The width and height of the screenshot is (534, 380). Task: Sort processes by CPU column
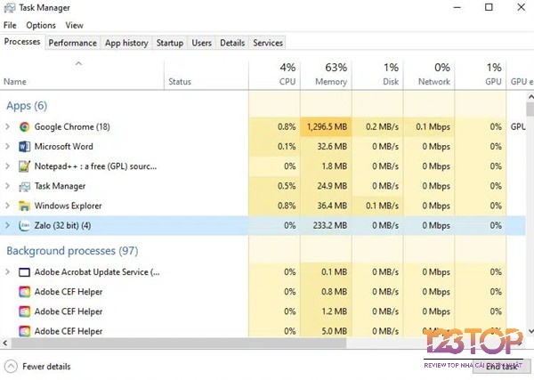[274, 75]
